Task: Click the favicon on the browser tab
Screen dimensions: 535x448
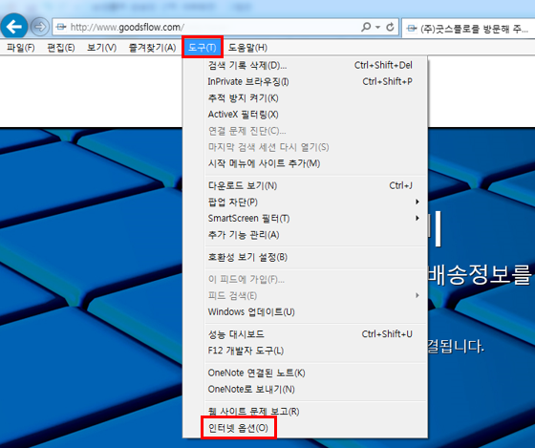Action: 412,29
